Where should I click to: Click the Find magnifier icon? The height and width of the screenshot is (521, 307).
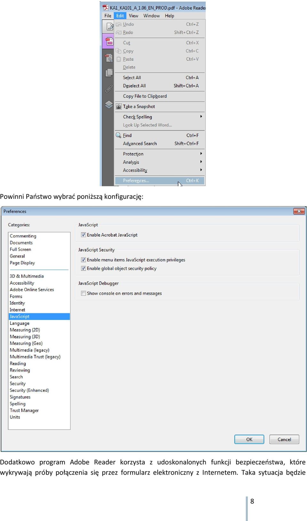118,135
